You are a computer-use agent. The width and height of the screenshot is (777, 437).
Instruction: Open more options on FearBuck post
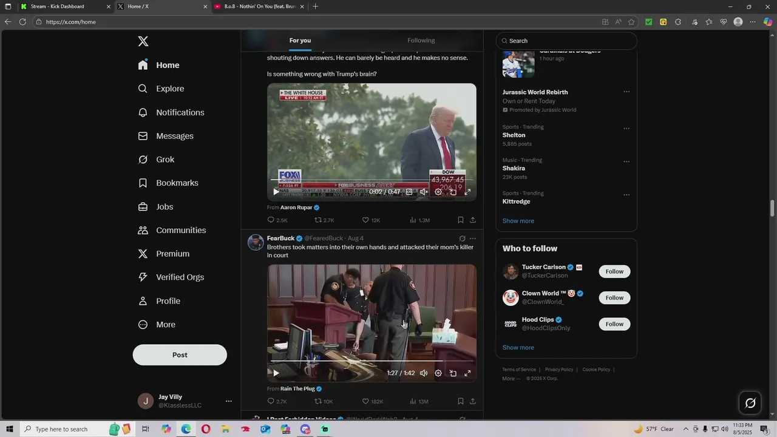[473, 239]
